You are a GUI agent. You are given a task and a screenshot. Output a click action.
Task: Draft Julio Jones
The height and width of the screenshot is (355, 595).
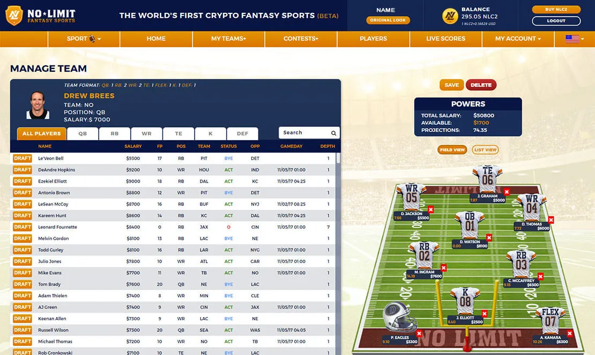click(x=23, y=261)
